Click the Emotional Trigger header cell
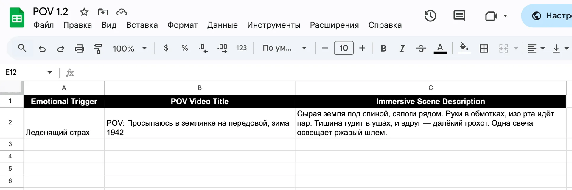572x190 pixels. point(64,101)
